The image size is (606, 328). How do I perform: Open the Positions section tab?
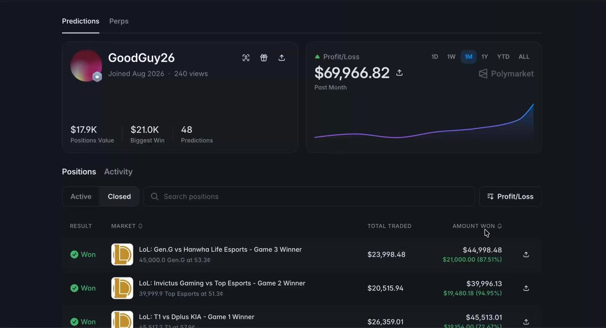[79, 172]
